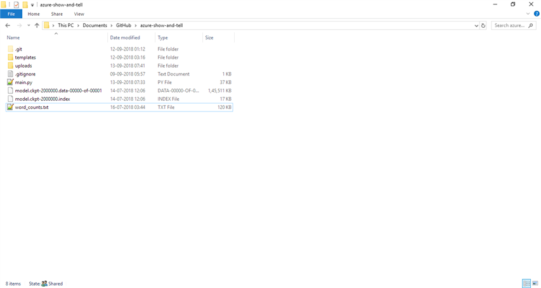Click the search magnifier icon
This screenshot has height=288, width=541.
tap(531, 25)
